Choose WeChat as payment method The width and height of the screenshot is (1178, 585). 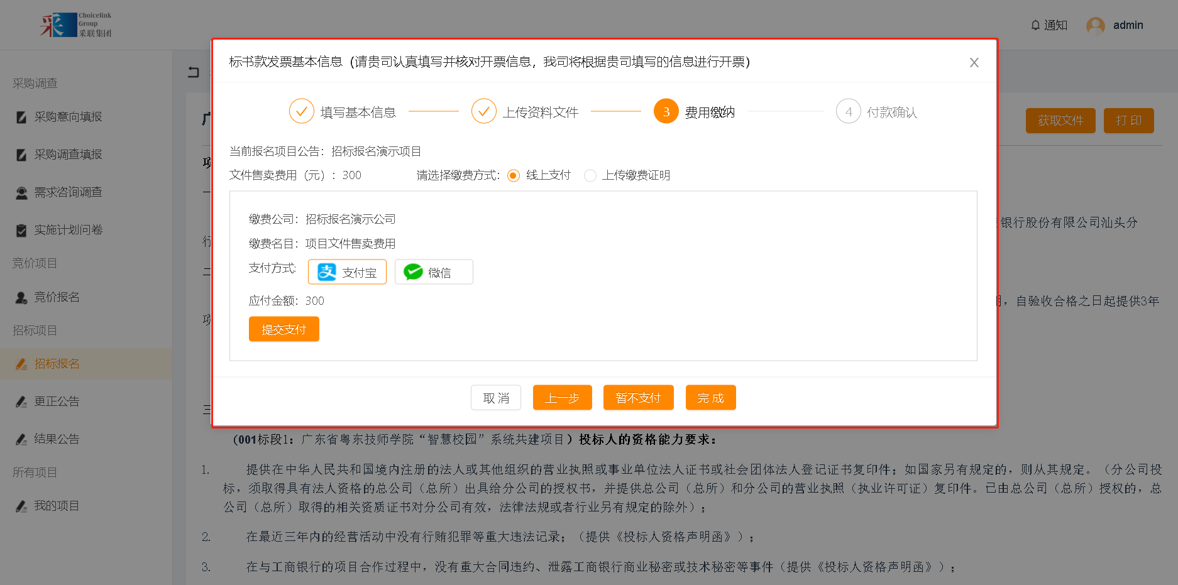433,272
